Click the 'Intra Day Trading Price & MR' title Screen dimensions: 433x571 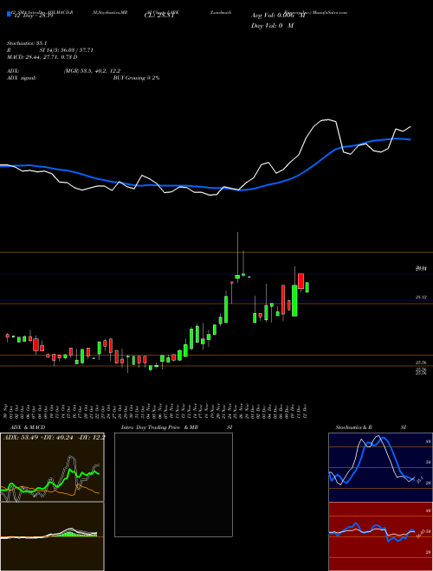coord(159,427)
